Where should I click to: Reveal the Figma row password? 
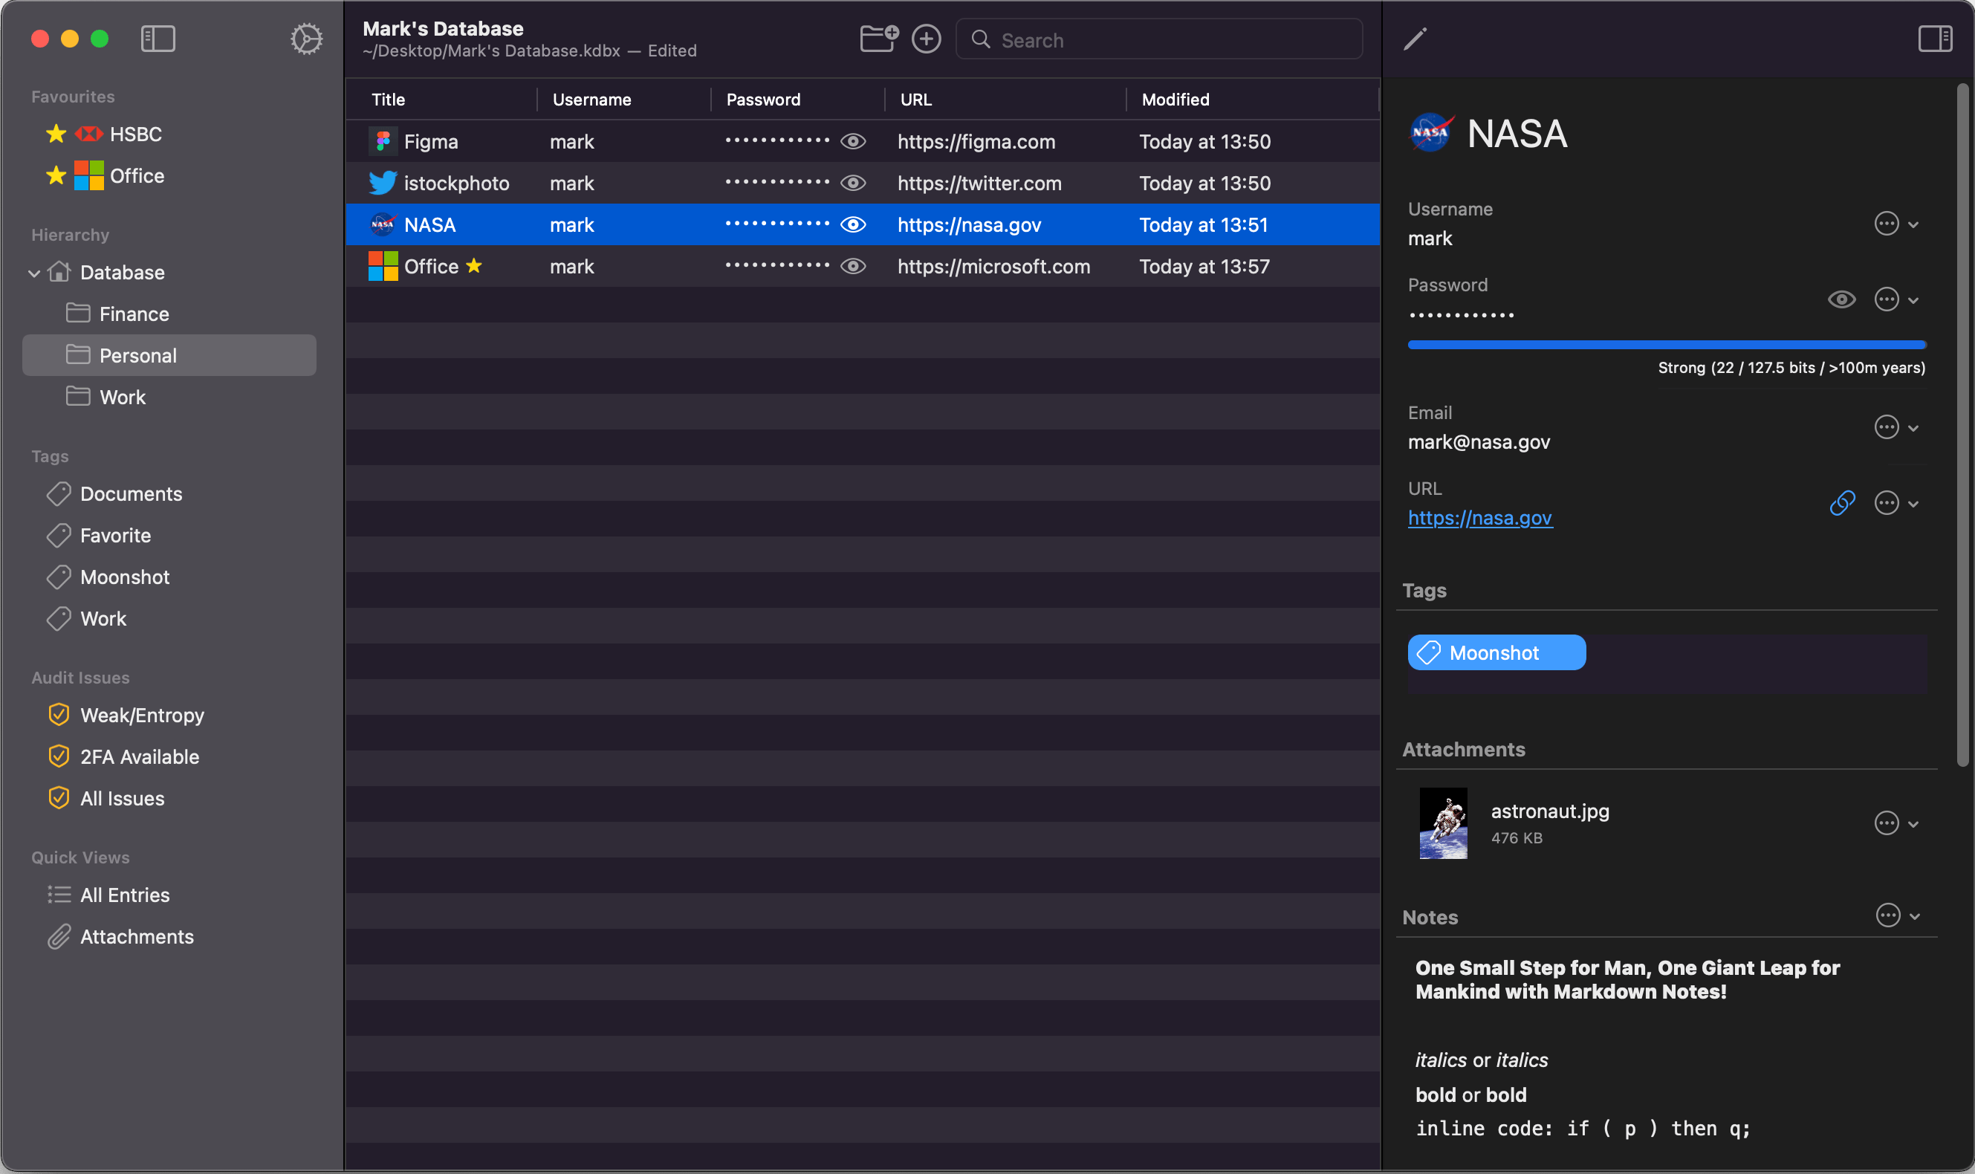pos(853,142)
